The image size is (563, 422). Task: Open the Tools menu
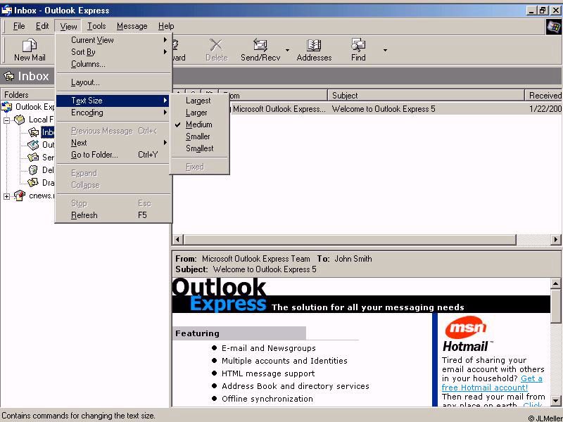pos(96,26)
